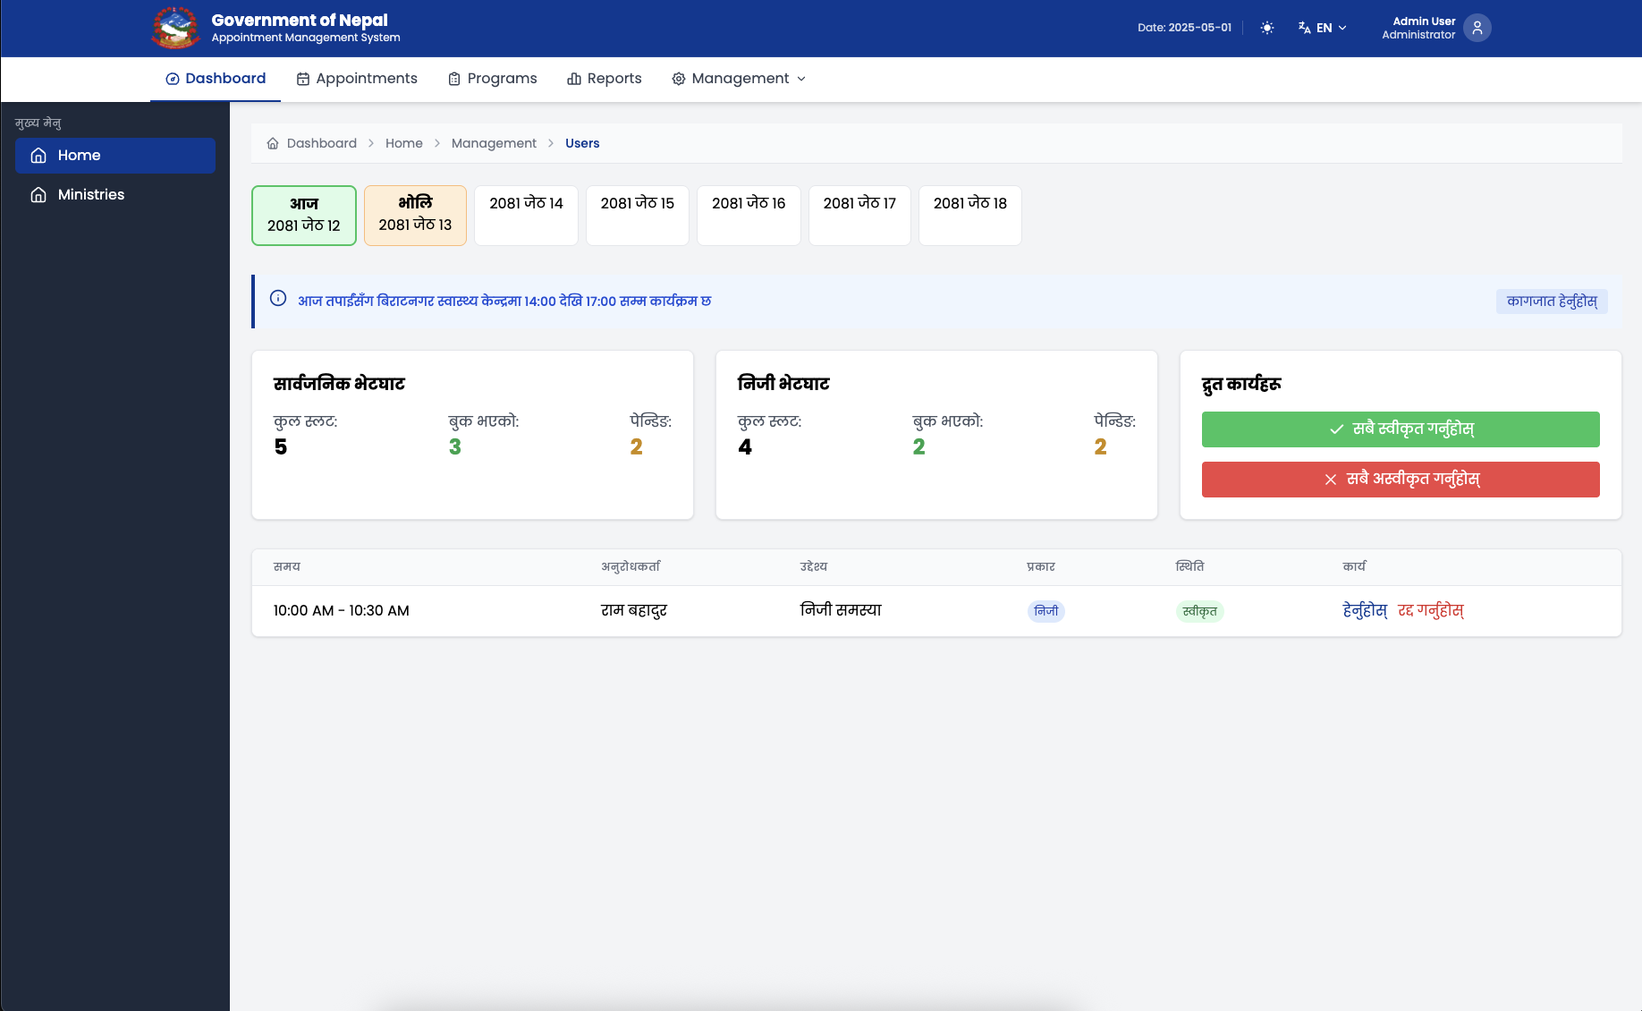Click the सबै स्वीकृत गर्नुहोस् approve button

click(1400, 429)
